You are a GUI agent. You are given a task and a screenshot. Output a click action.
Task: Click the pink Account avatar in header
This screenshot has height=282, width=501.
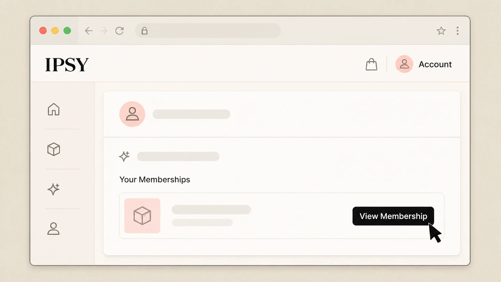pos(404,64)
